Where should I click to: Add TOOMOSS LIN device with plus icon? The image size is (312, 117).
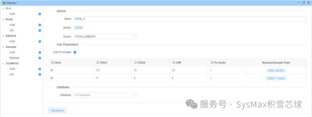point(40,75)
